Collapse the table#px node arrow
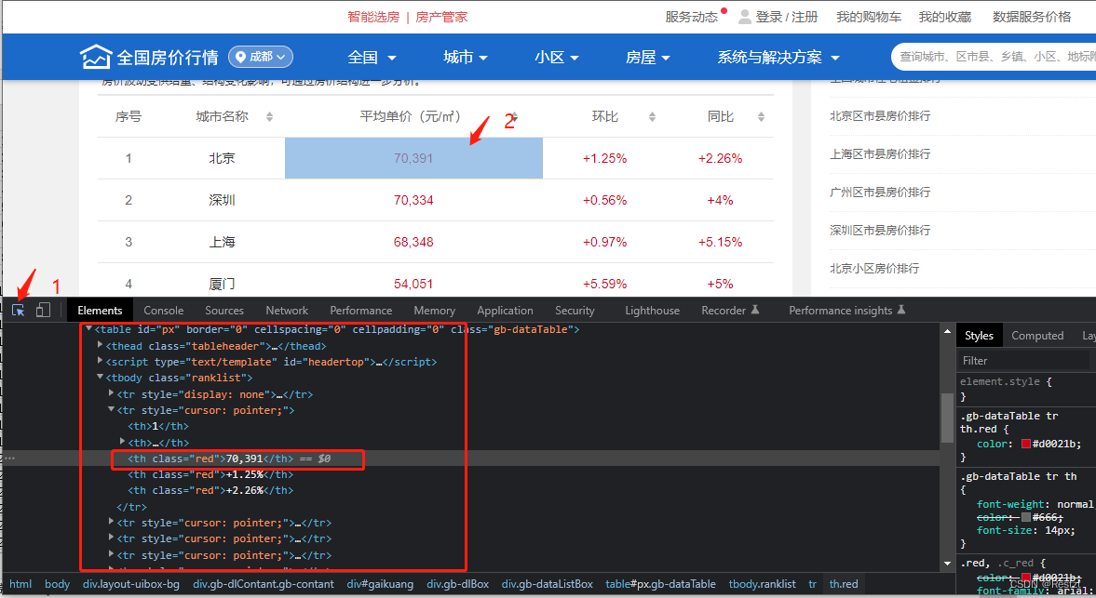1096x598 pixels. pos(88,328)
